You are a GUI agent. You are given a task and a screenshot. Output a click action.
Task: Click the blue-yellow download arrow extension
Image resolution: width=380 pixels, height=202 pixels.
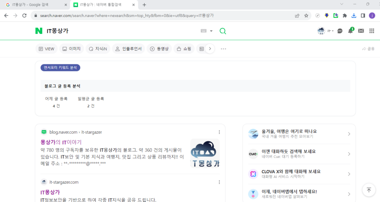tap(327, 16)
